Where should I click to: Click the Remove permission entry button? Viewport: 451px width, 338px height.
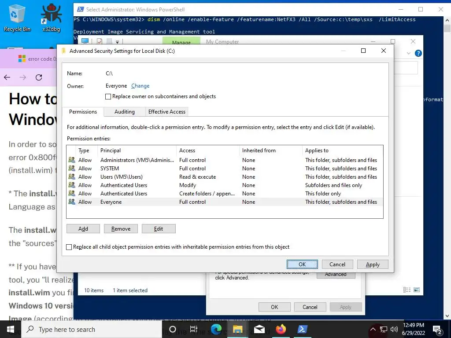[121, 229]
